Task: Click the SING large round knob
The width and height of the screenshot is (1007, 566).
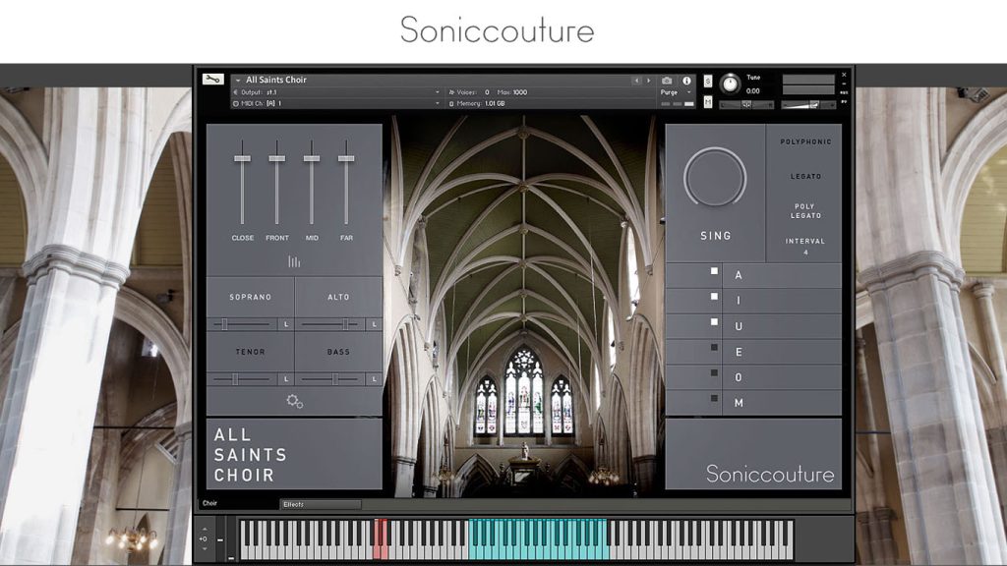Action: click(x=715, y=177)
